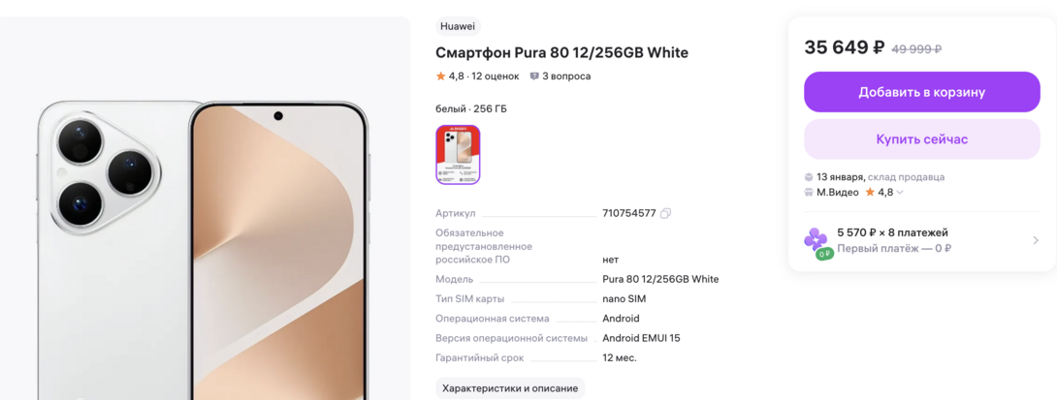Click the purple installment clover icon
The height and width of the screenshot is (400, 1057).
point(816,242)
